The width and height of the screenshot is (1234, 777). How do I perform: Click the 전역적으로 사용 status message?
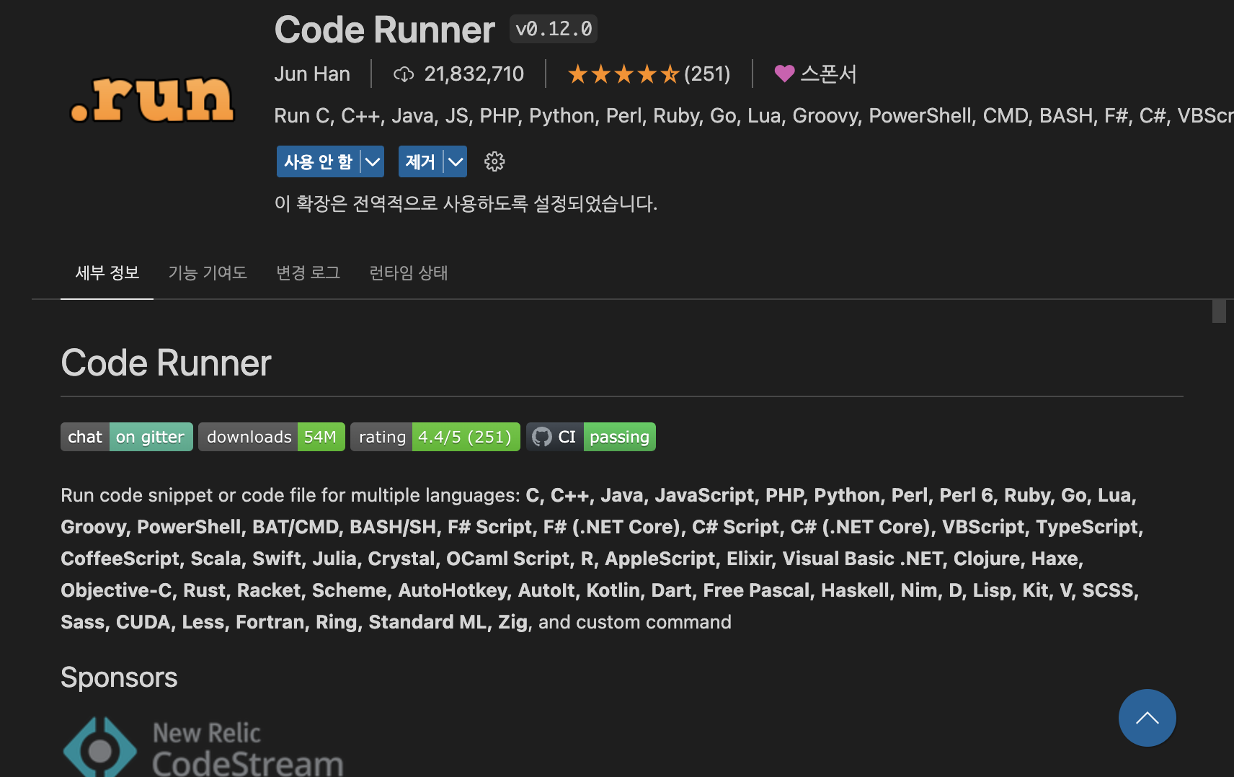tap(466, 203)
